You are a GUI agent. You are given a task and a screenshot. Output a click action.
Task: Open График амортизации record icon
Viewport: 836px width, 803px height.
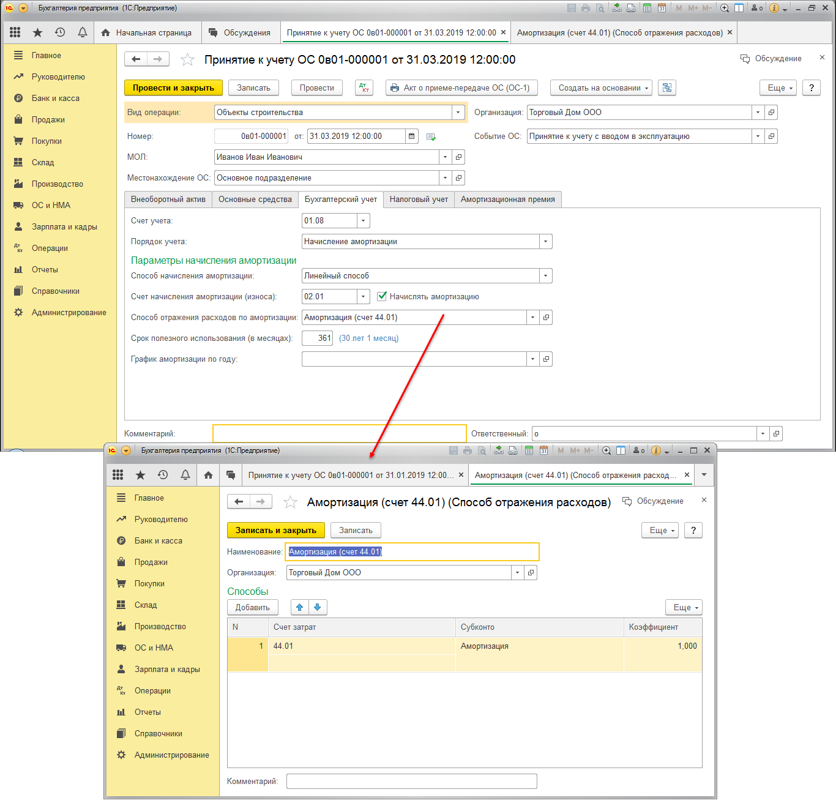[546, 359]
